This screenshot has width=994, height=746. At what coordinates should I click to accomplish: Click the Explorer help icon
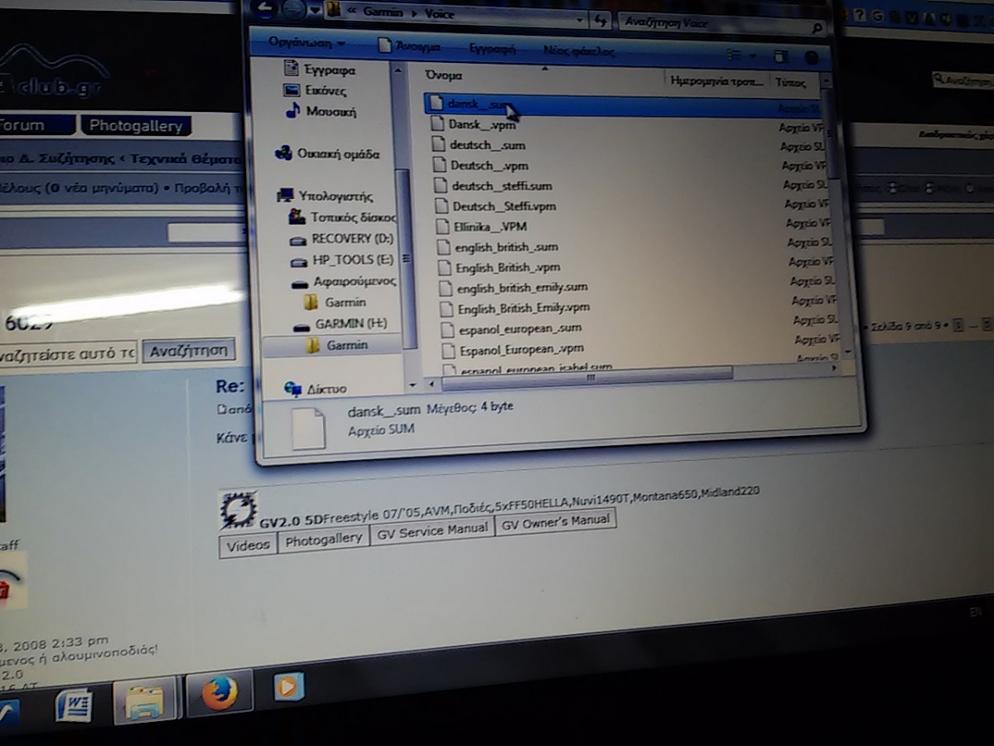pos(810,58)
